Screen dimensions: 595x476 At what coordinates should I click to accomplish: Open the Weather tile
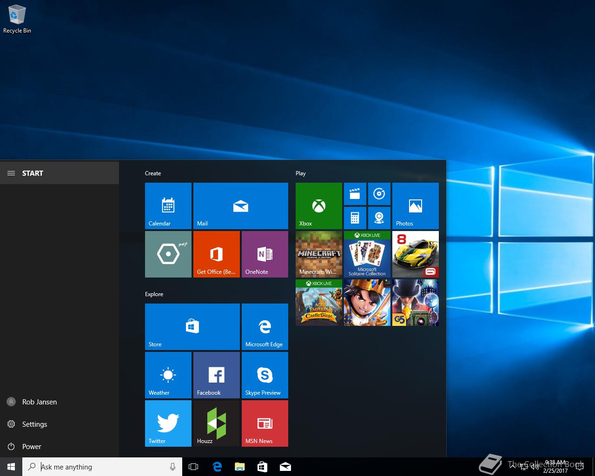(x=168, y=375)
